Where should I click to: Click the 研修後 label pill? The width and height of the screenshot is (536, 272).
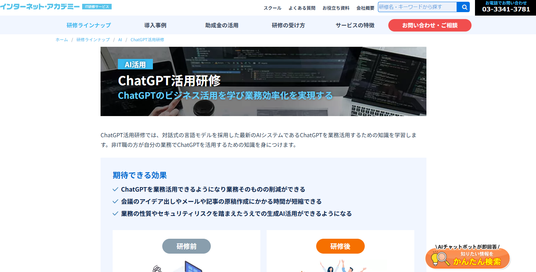point(340,246)
